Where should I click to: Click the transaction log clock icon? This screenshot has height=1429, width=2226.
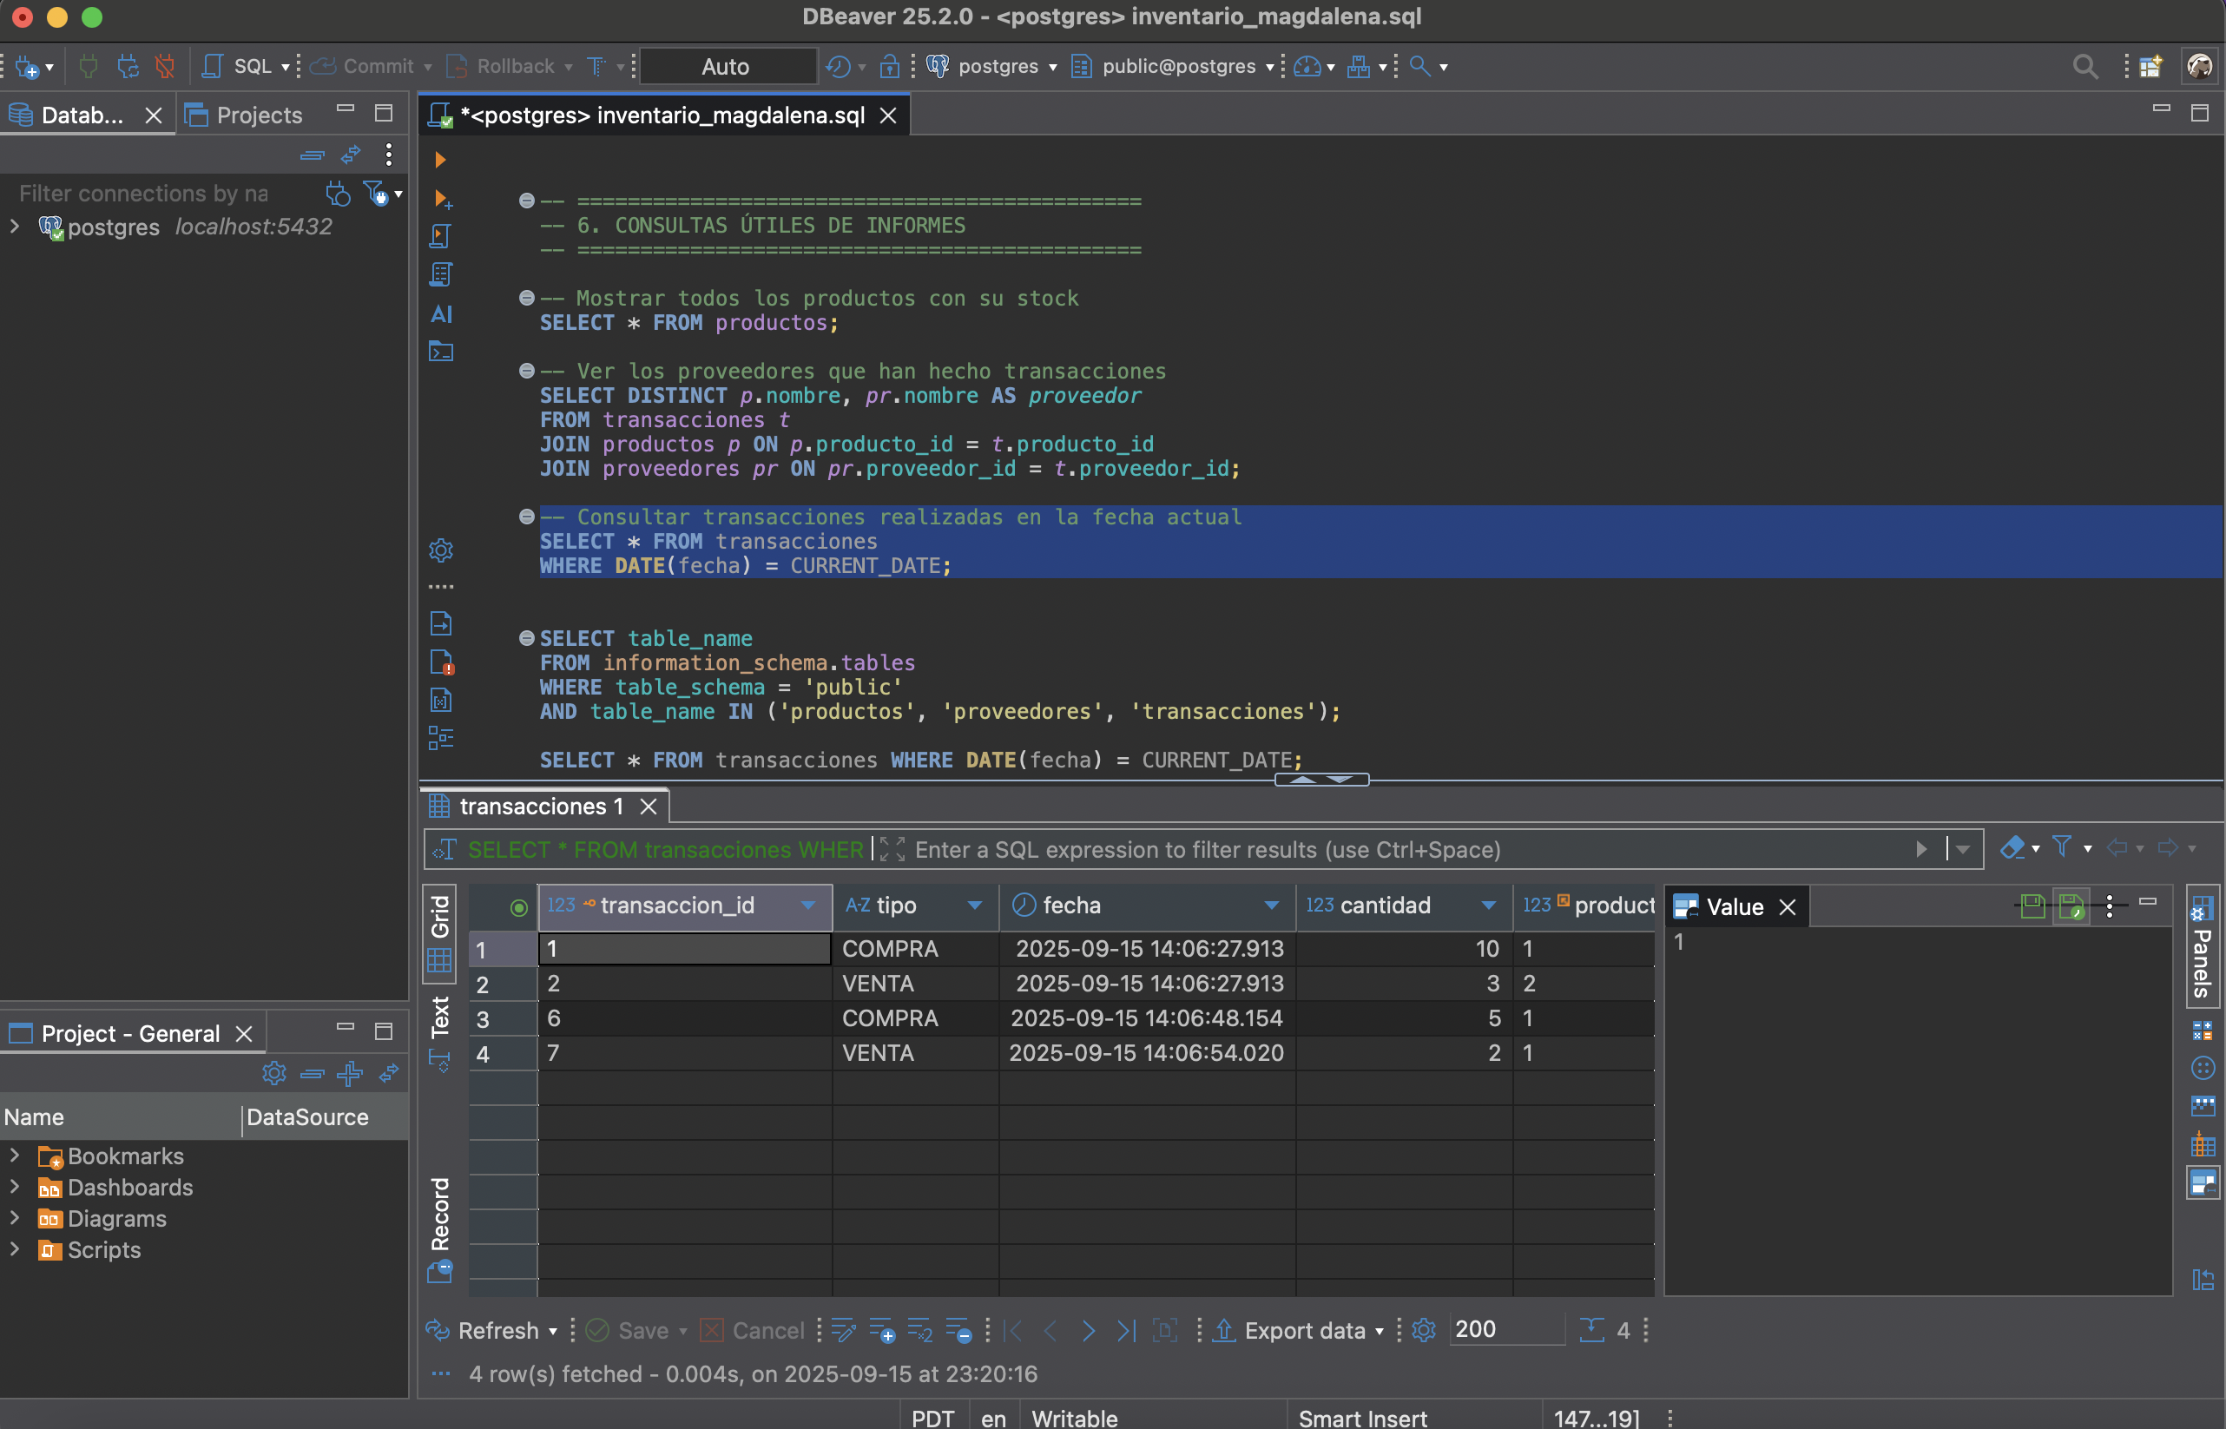(838, 66)
